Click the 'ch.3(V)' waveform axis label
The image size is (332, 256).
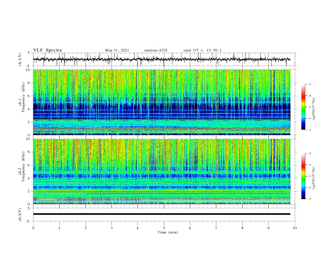20,215
